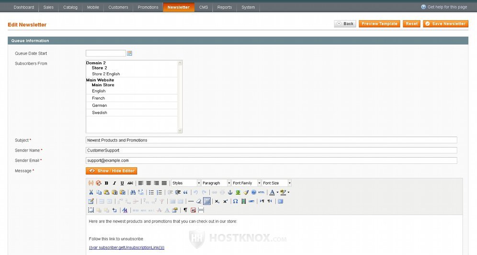Image resolution: width=477 pixels, height=255 pixels.
Task: Open the Promotions menu
Action: point(148,7)
